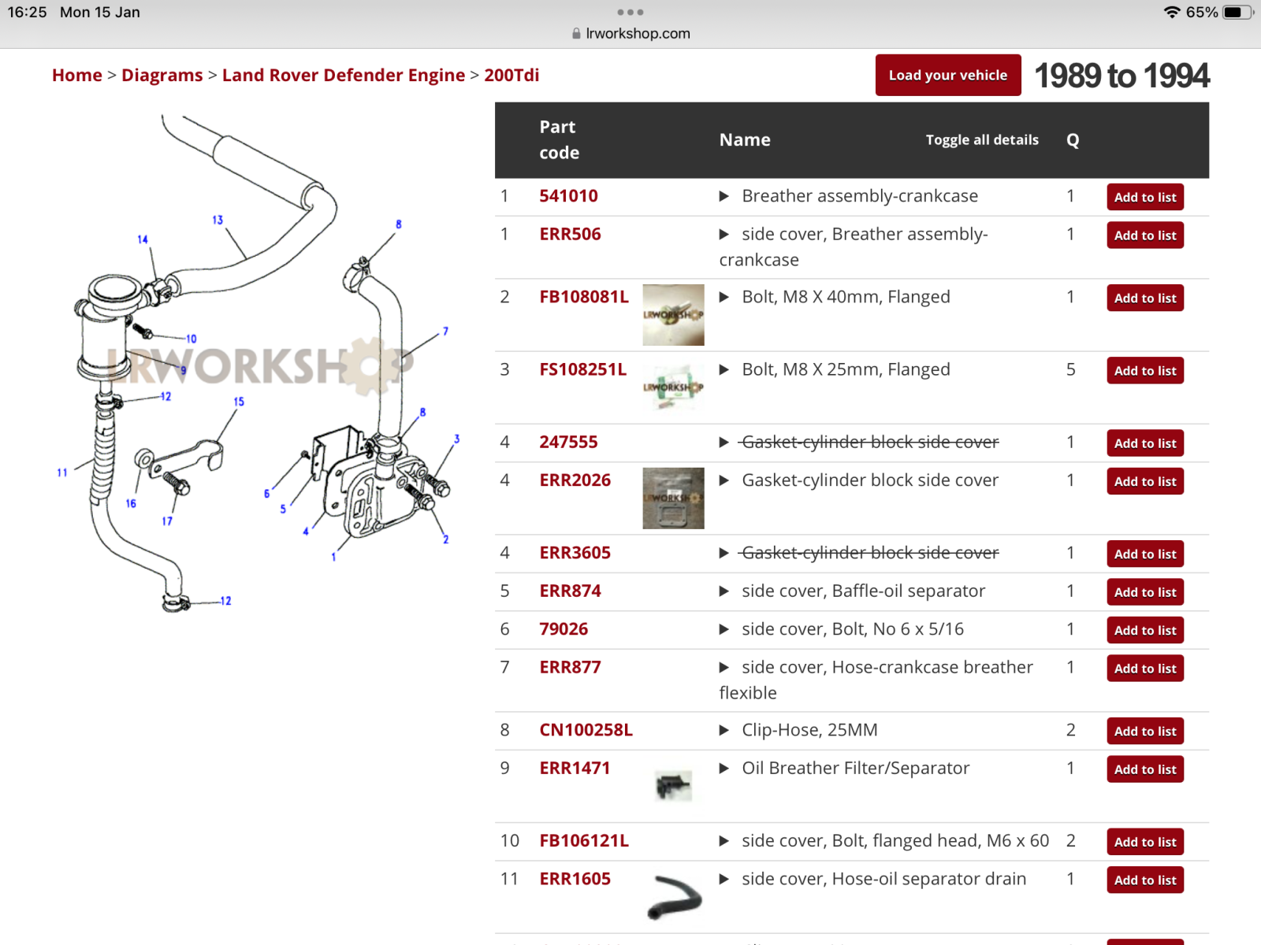Viewport: 1261px width, 945px height.
Task: Expand ERR506 side cover breather details
Action: coord(723,234)
